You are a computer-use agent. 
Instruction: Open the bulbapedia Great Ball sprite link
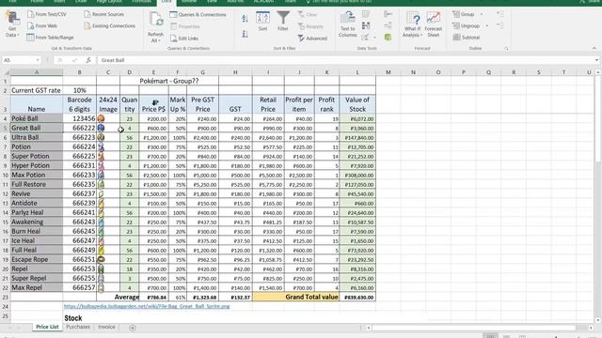147,306
